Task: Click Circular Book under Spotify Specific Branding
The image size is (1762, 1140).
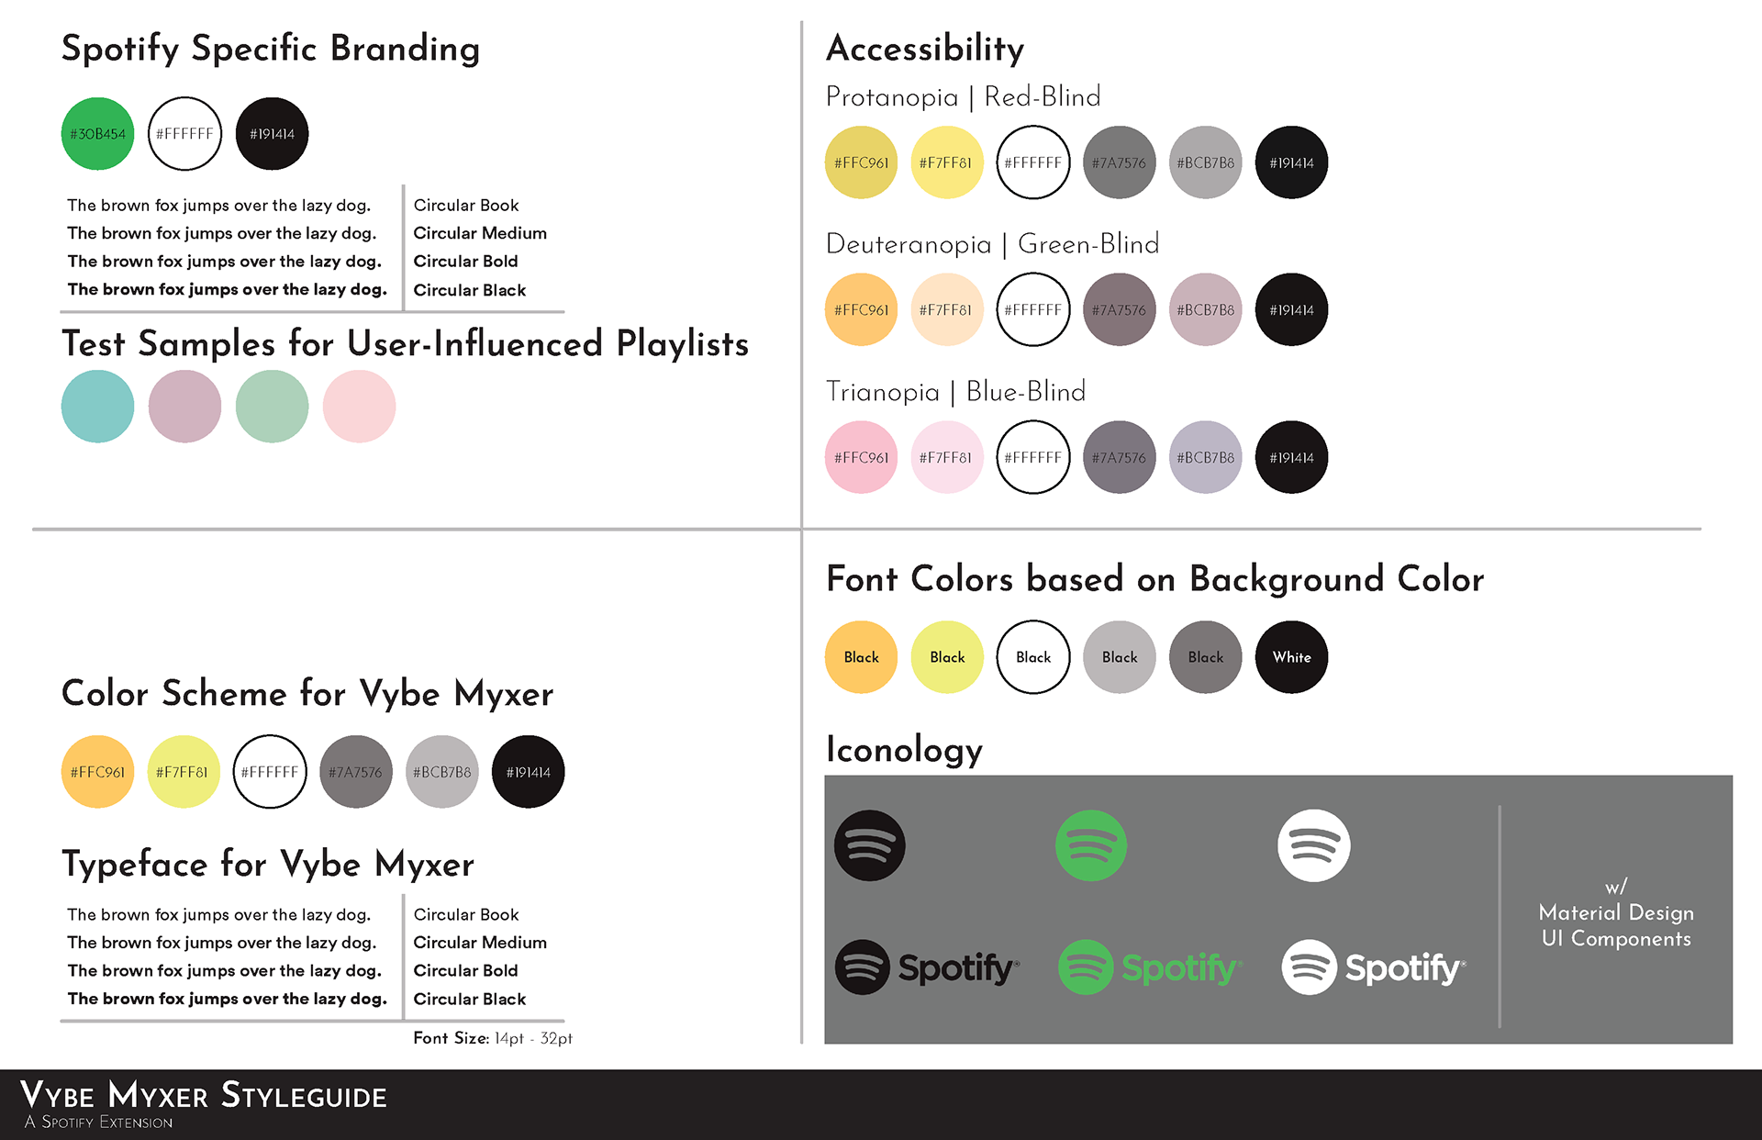Action: [466, 206]
